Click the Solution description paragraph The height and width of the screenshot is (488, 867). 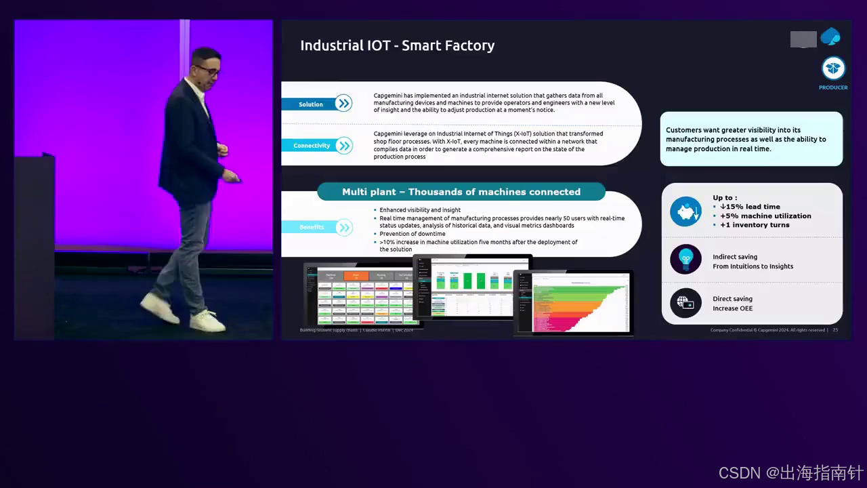tap(494, 102)
